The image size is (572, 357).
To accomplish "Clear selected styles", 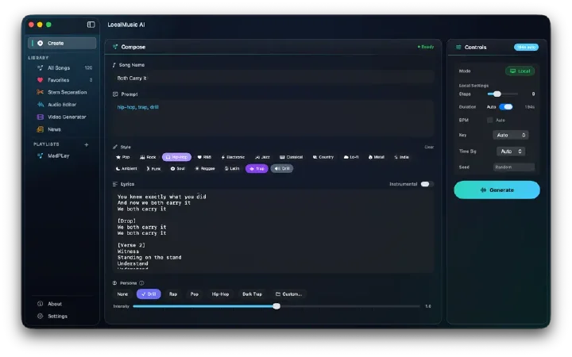I will coord(429,148).
